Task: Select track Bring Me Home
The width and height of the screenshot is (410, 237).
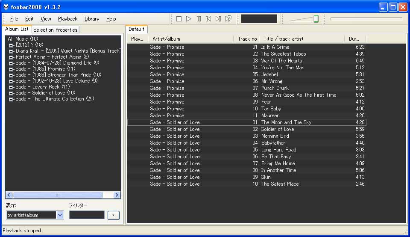Action: (246, 163)
